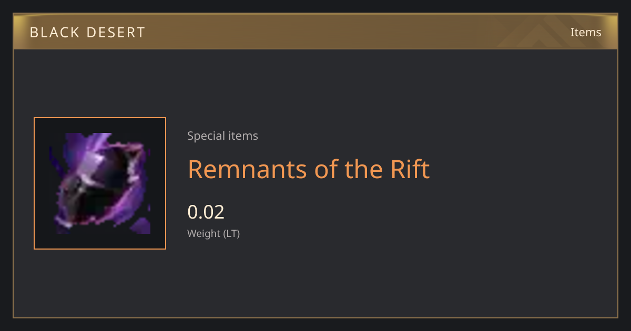Click the empty dark card area below Weight
Screen dimensions: 631x331
pos(315,278)
